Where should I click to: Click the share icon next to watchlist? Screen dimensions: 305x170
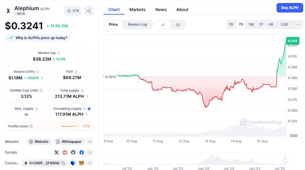tap(89, 11)
